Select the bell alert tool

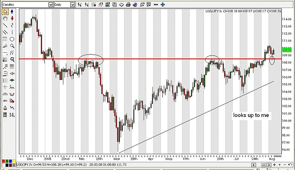pyautogui.click(x=5, y=108)
